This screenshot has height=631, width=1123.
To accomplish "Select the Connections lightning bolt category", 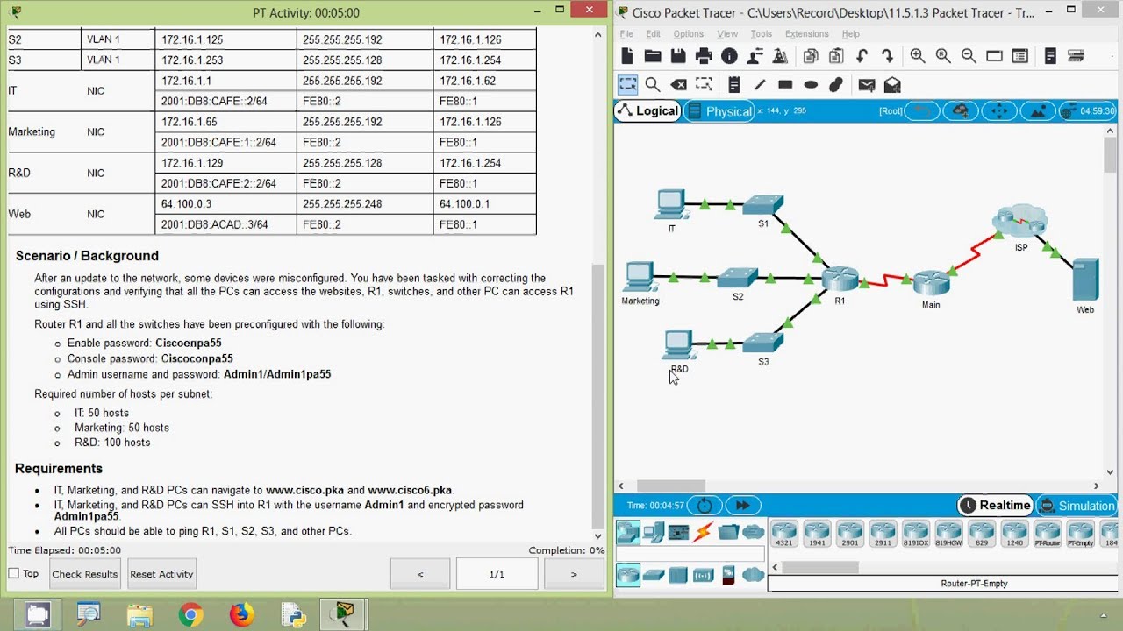I will point(704,532).
